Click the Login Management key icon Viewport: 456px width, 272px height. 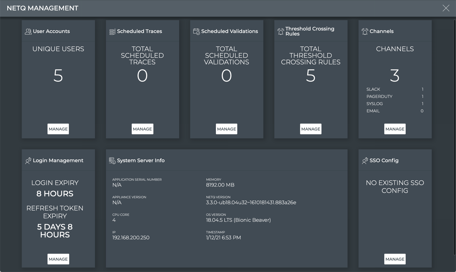coord(28,161)
